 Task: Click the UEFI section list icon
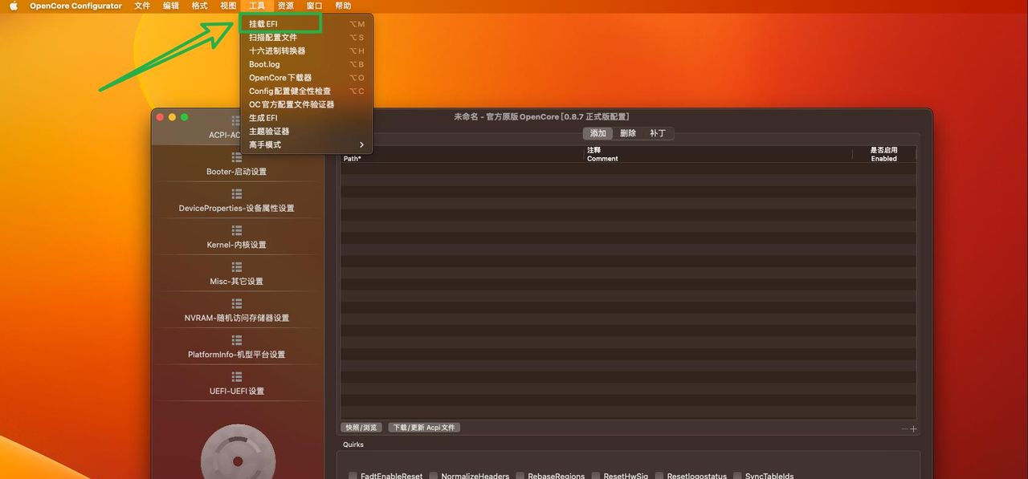(236, 377)
